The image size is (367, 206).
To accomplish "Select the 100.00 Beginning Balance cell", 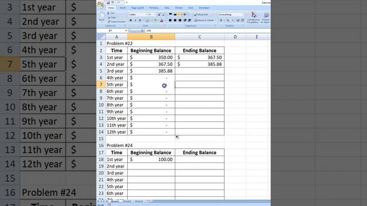I will [x=151, y=159].
